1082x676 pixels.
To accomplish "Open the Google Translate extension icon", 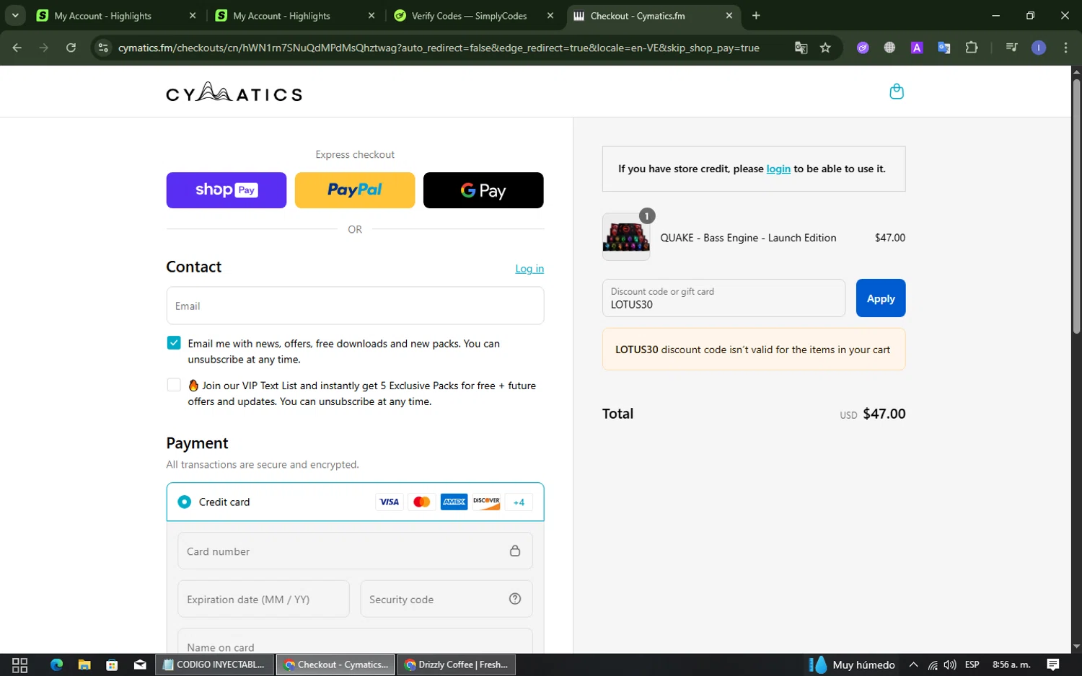I will [x=944, y=48].
